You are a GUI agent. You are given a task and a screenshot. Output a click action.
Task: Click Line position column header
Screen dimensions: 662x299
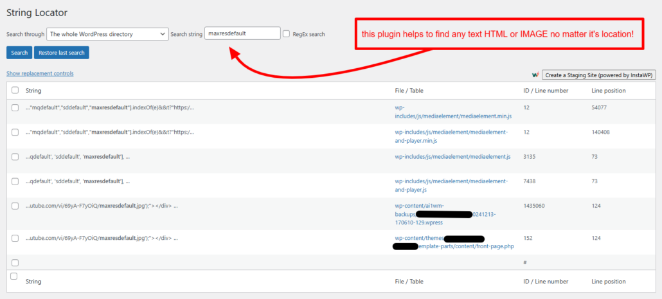click(609, 91)
